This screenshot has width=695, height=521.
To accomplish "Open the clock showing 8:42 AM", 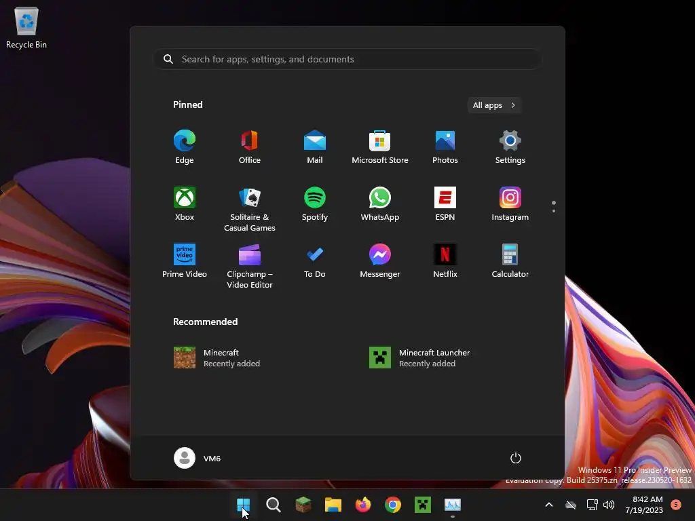I will coord(645,505).
